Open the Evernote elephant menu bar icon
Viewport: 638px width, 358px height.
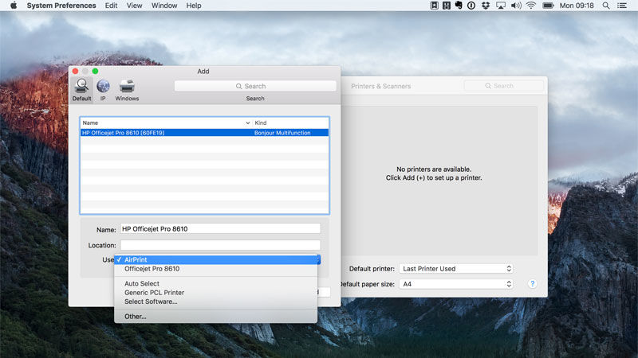pyautogui.click(x=459, y=6)
